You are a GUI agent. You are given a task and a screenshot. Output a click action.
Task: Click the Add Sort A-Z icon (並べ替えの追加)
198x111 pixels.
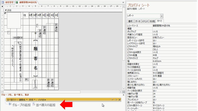(34, 104)
